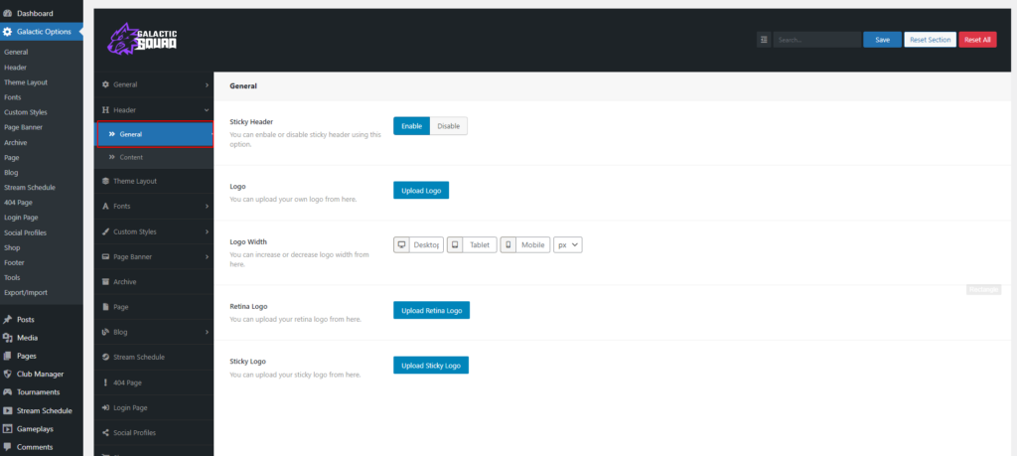Open Footer in WordPress submenu
The height and width of the screenshot is (456, 1017).
tap(12, 262)
